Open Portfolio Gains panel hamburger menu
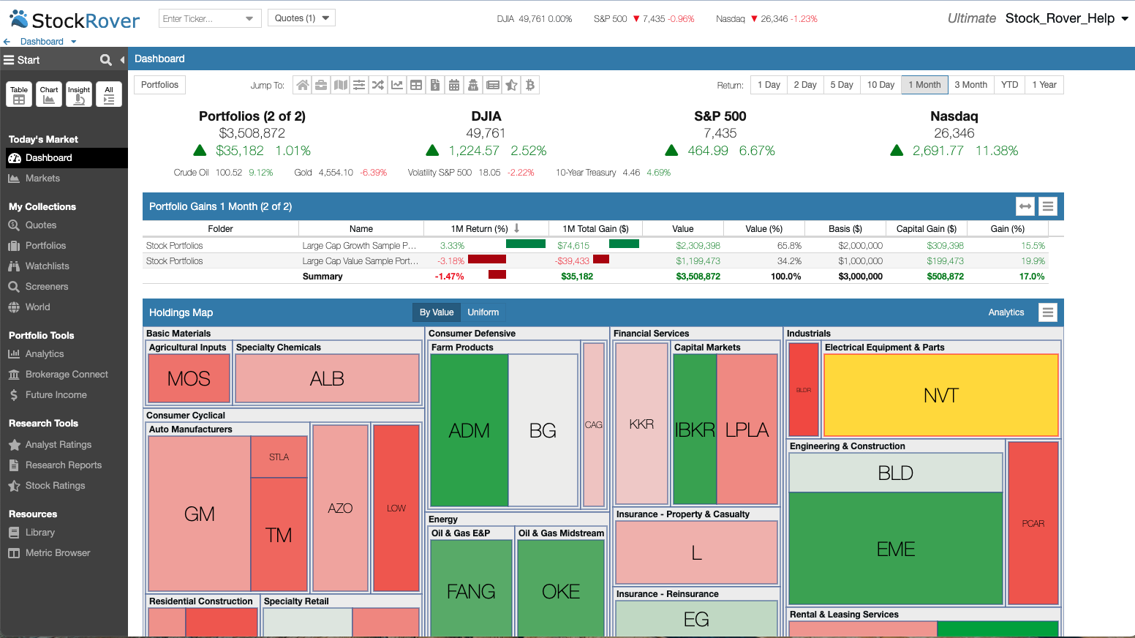The width and height of the screenshot is (1135, 638). [1048, 206]
